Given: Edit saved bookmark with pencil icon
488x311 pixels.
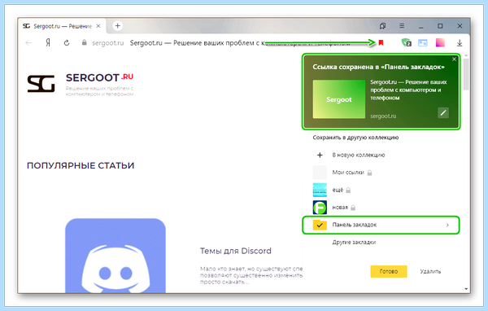Looking at the screenshot, I should 443,112.
